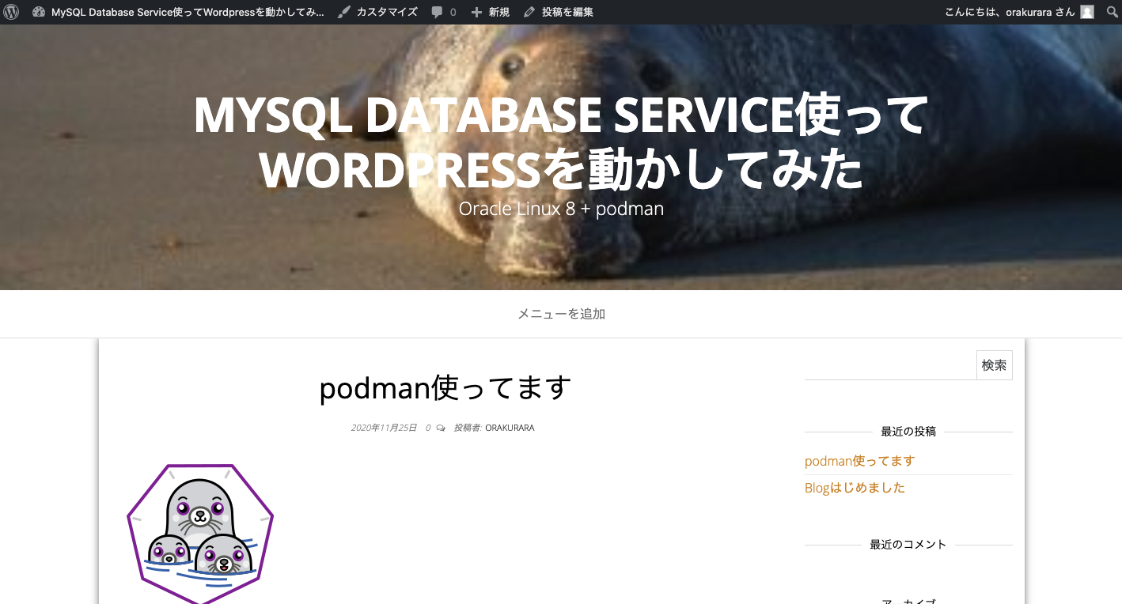Click the 最近のコメント widget heading
This screenshot has width=1122, height=604.
[x=908, y=545]
